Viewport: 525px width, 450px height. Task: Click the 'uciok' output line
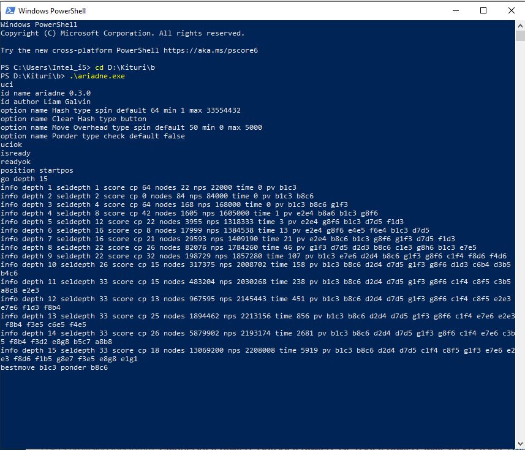12,144
